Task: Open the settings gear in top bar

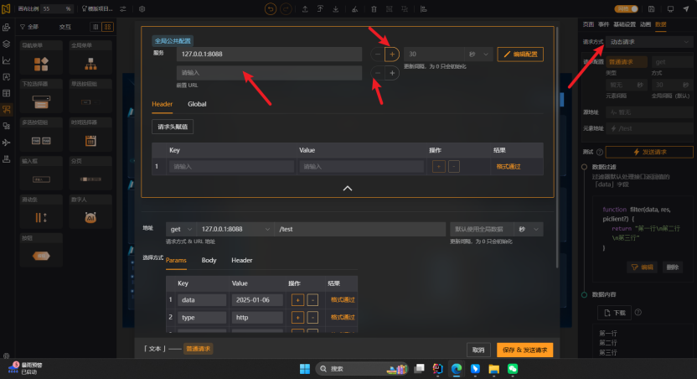Action: pyautogui.click(x=142, y=9)
